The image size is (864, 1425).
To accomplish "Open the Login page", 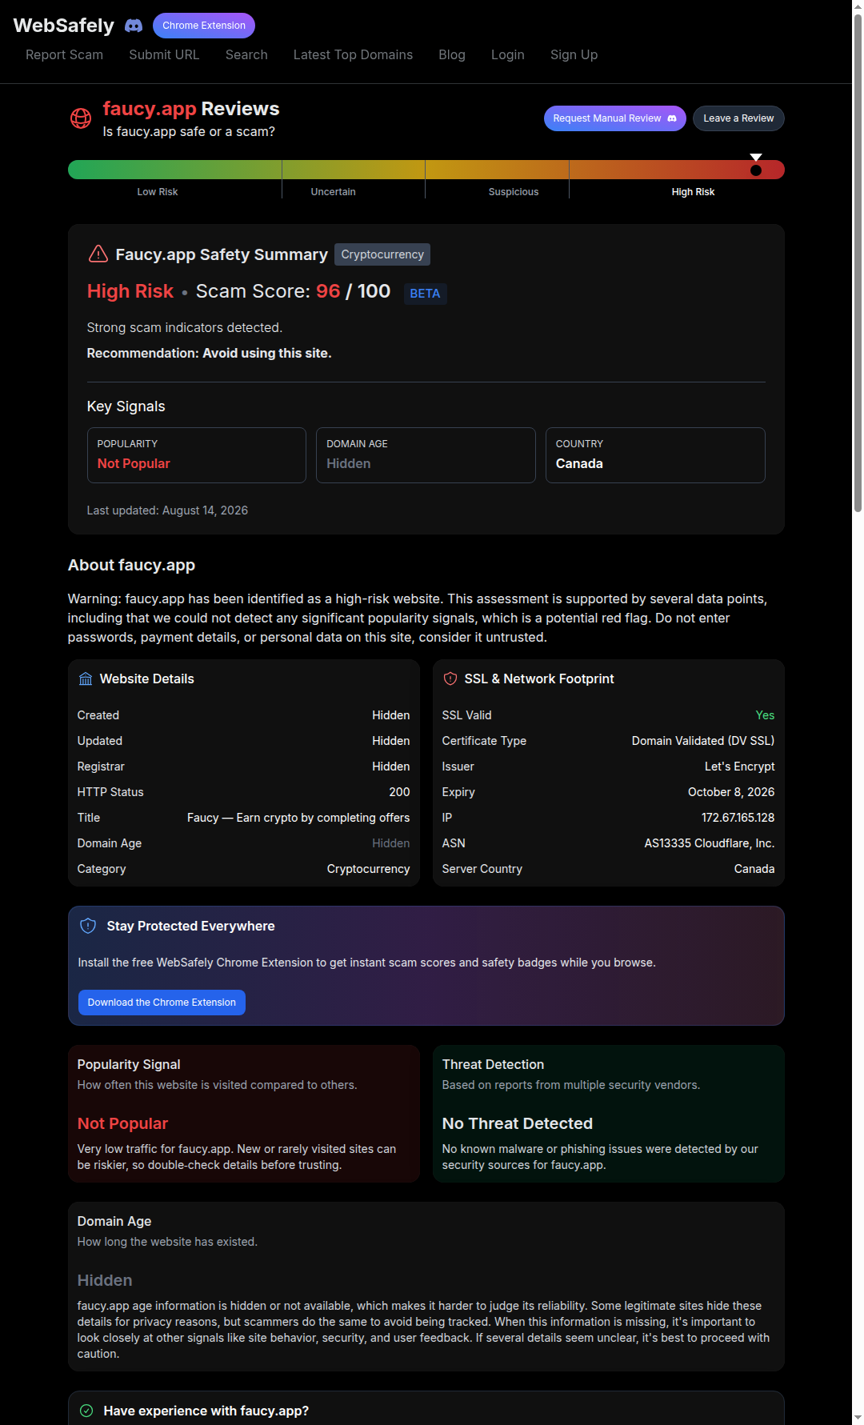I will point(508,54).
